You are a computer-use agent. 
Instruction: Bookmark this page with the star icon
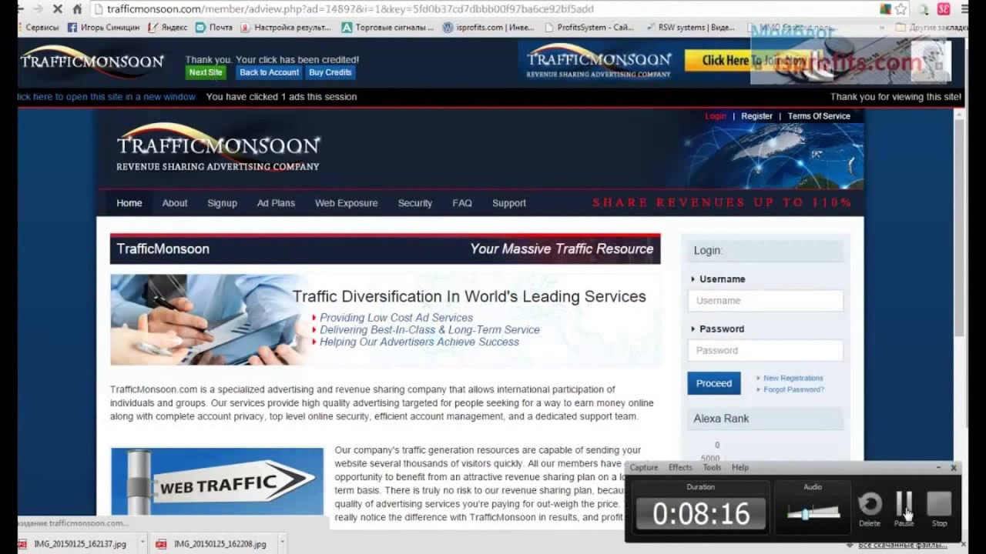point(900,9)
